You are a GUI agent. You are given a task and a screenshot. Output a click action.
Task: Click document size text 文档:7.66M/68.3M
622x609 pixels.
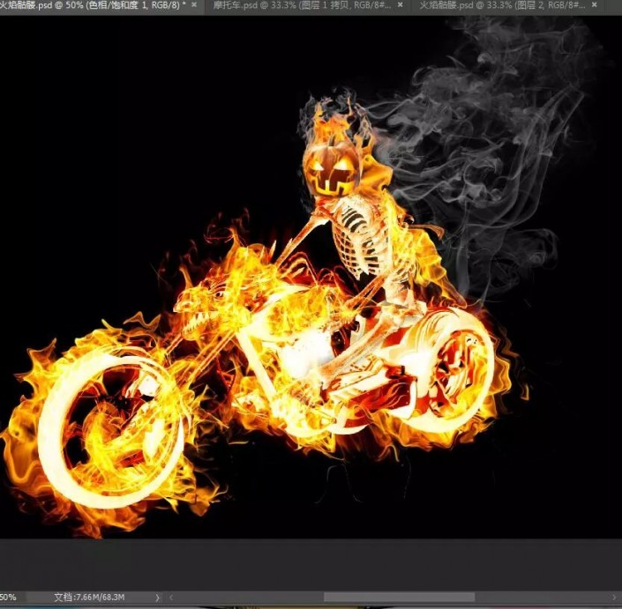(89, 597)
